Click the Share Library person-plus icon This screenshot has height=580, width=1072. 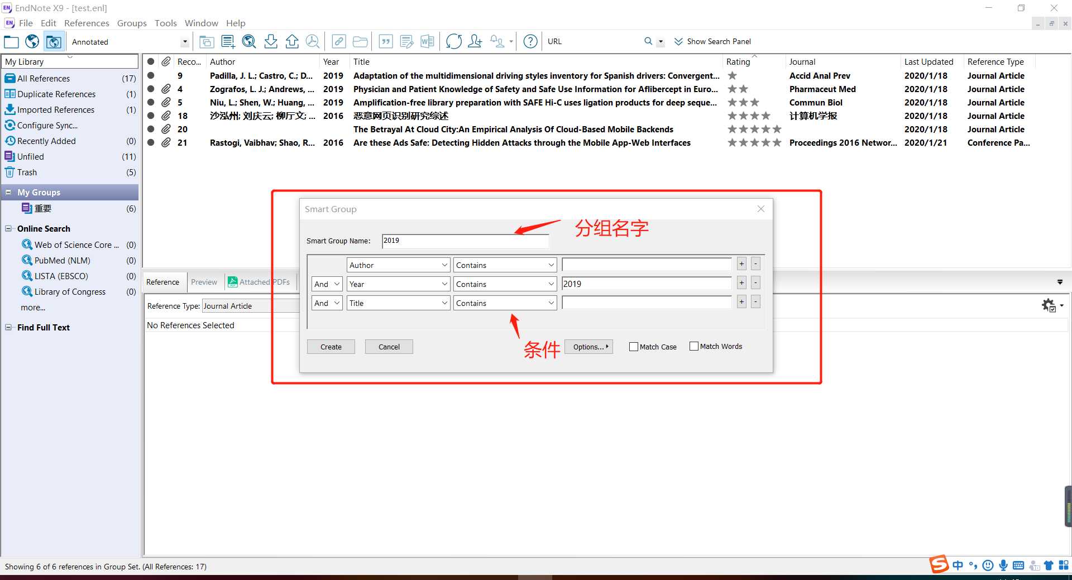(475, 42)
